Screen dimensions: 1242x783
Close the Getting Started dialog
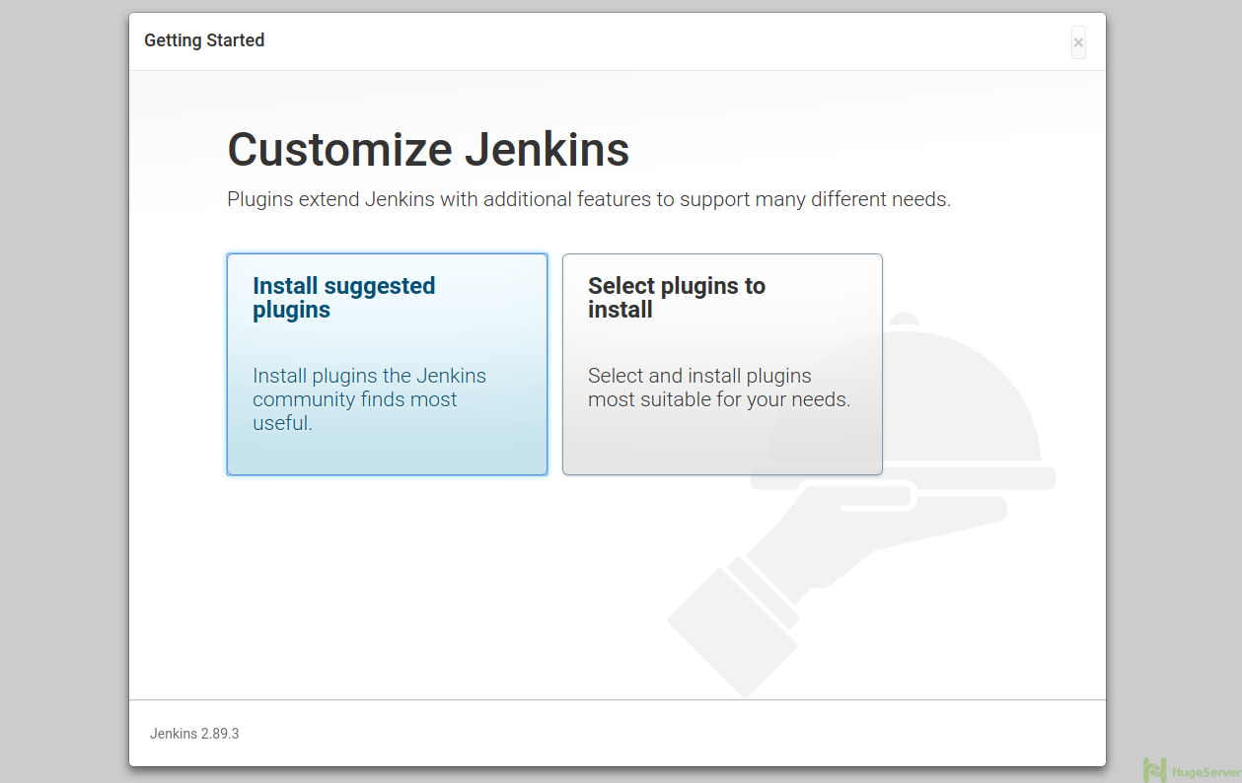pos(1078,42)
